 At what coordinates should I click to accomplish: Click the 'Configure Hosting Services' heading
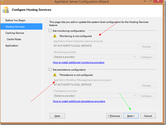click(x=31, y=10)
